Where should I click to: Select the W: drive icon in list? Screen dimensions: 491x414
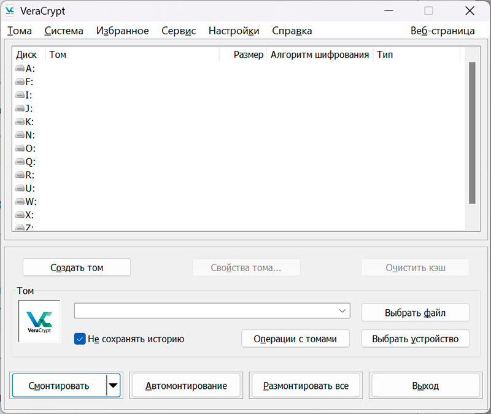pos(20,202)
